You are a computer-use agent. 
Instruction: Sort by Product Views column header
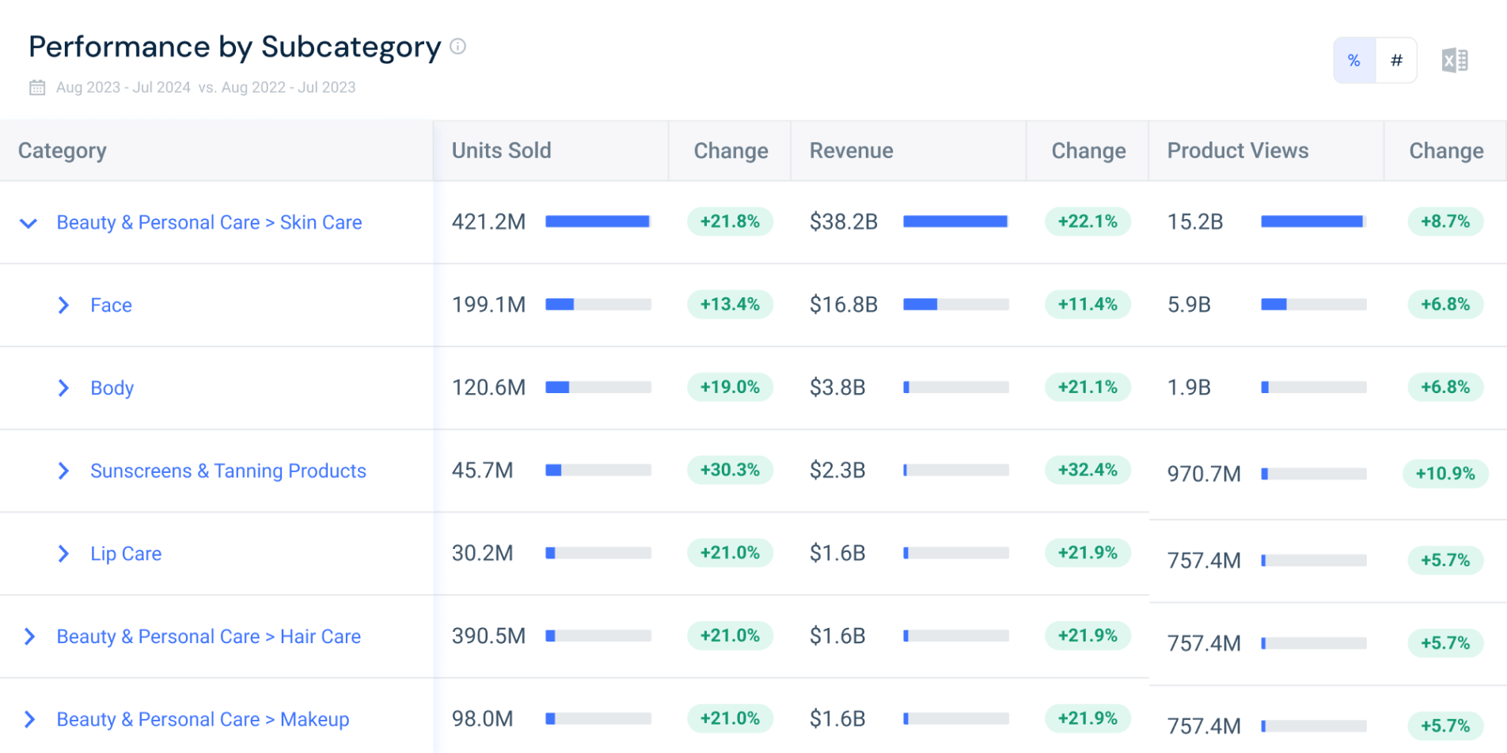(1238, 150)
